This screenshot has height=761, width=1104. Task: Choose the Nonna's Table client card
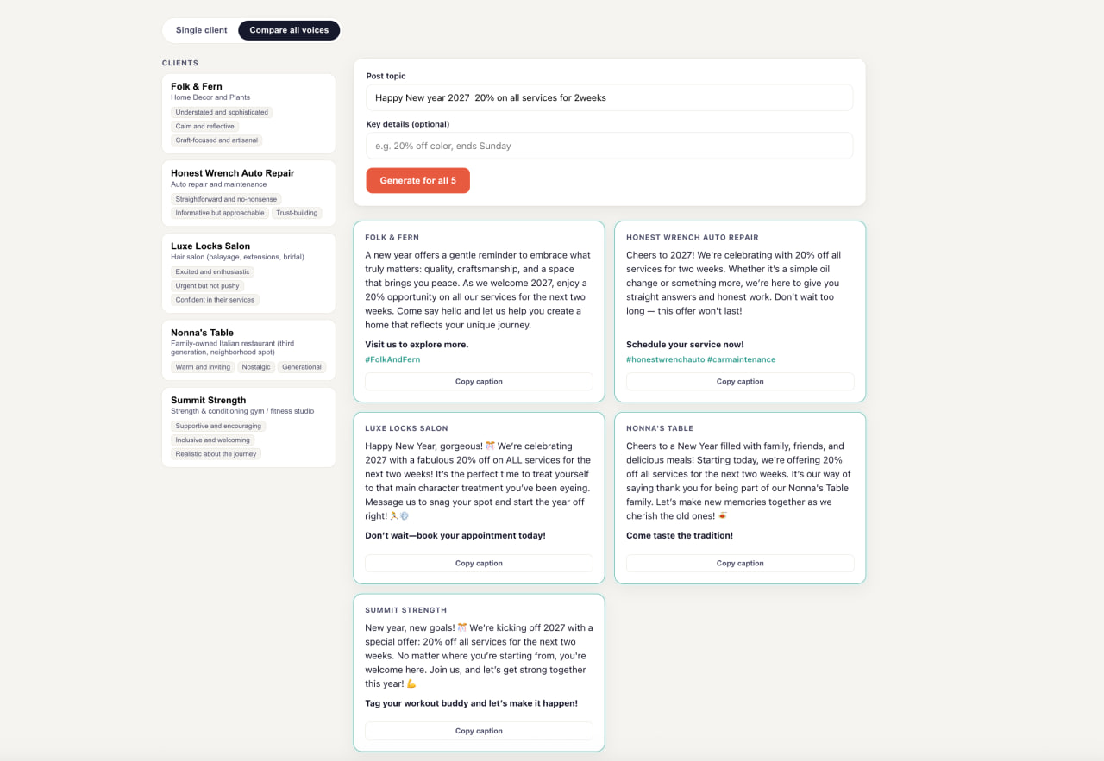(248, 350)
